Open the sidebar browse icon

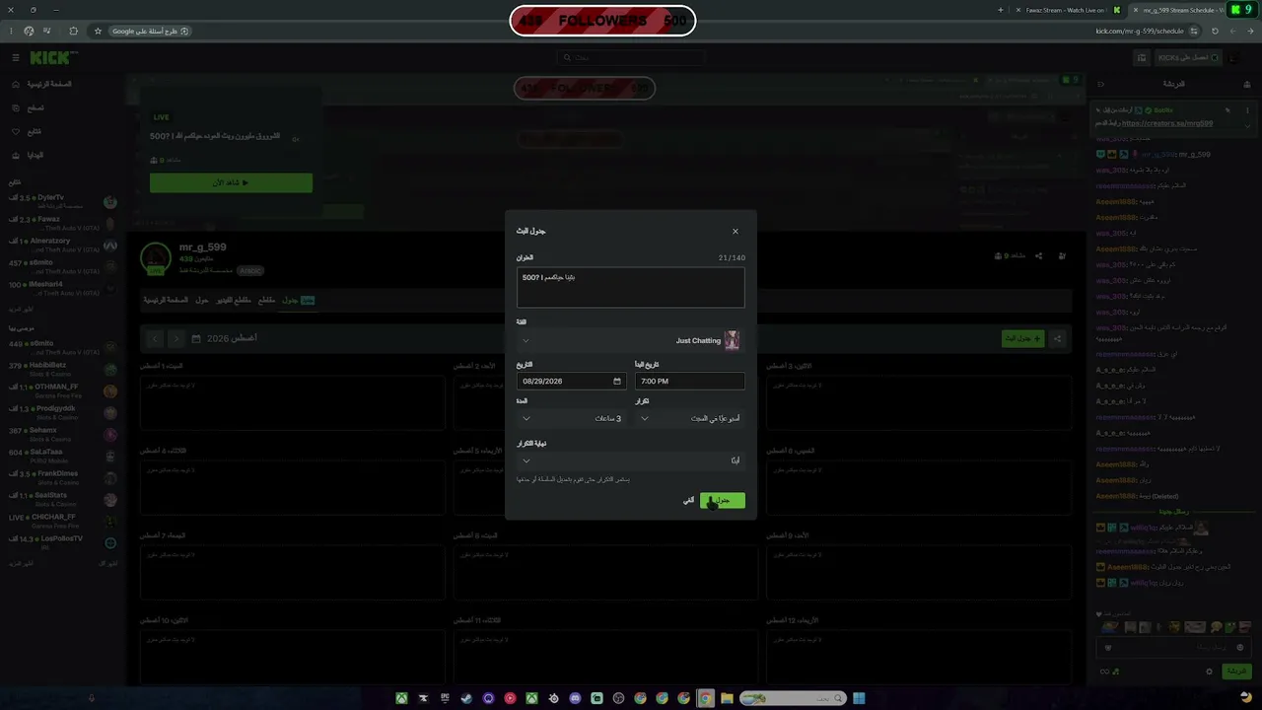point(16,108)
